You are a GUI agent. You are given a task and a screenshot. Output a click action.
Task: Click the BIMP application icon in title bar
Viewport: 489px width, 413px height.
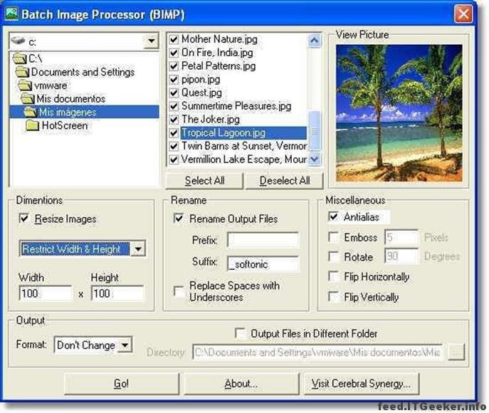pyautogui.click(x=11, y=14)
